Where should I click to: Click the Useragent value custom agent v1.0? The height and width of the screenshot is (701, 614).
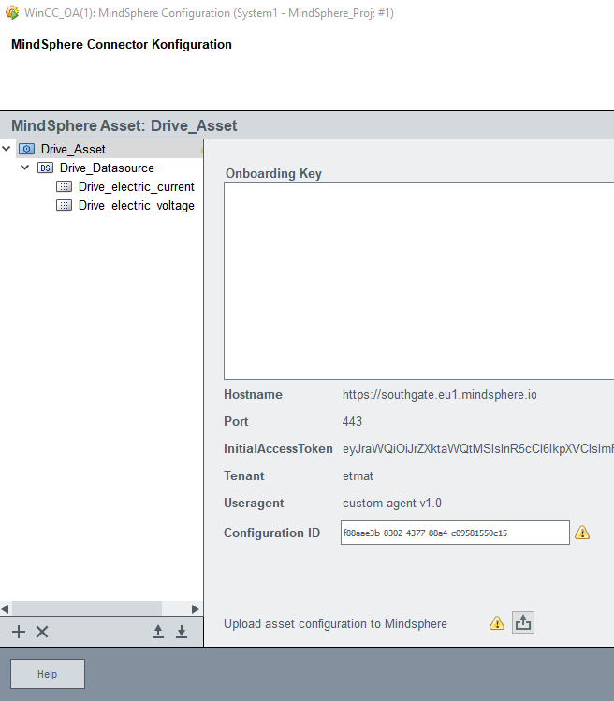(392, 503)
